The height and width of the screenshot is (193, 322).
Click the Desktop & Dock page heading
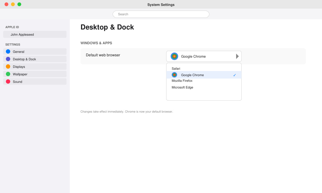[x=107, y=27]
